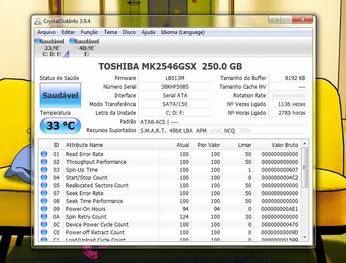Click the 1136 vezes power count field
Image resolution: width=346 pixels, height=263 pixels.
(287, 104)
